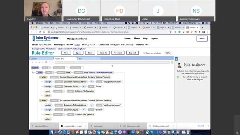Screen dimensions: 240x135
Task: Go to the Home link
Action: click(127, 38)
